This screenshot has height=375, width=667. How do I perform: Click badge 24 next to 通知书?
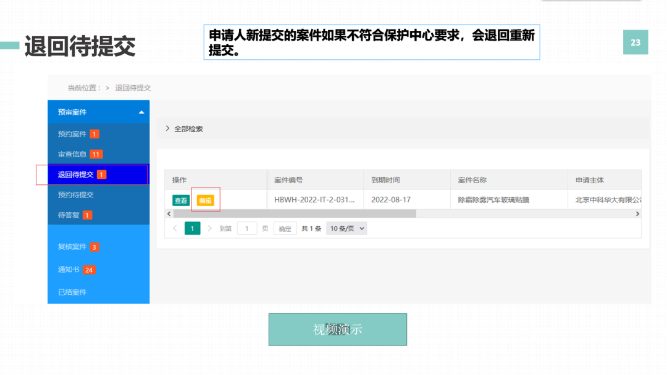[x=89, y=270]
